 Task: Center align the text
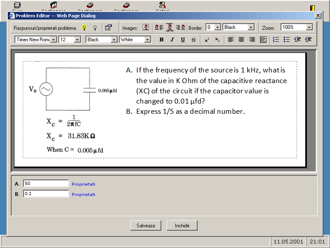pyautogui.click(x=241, y=40)
